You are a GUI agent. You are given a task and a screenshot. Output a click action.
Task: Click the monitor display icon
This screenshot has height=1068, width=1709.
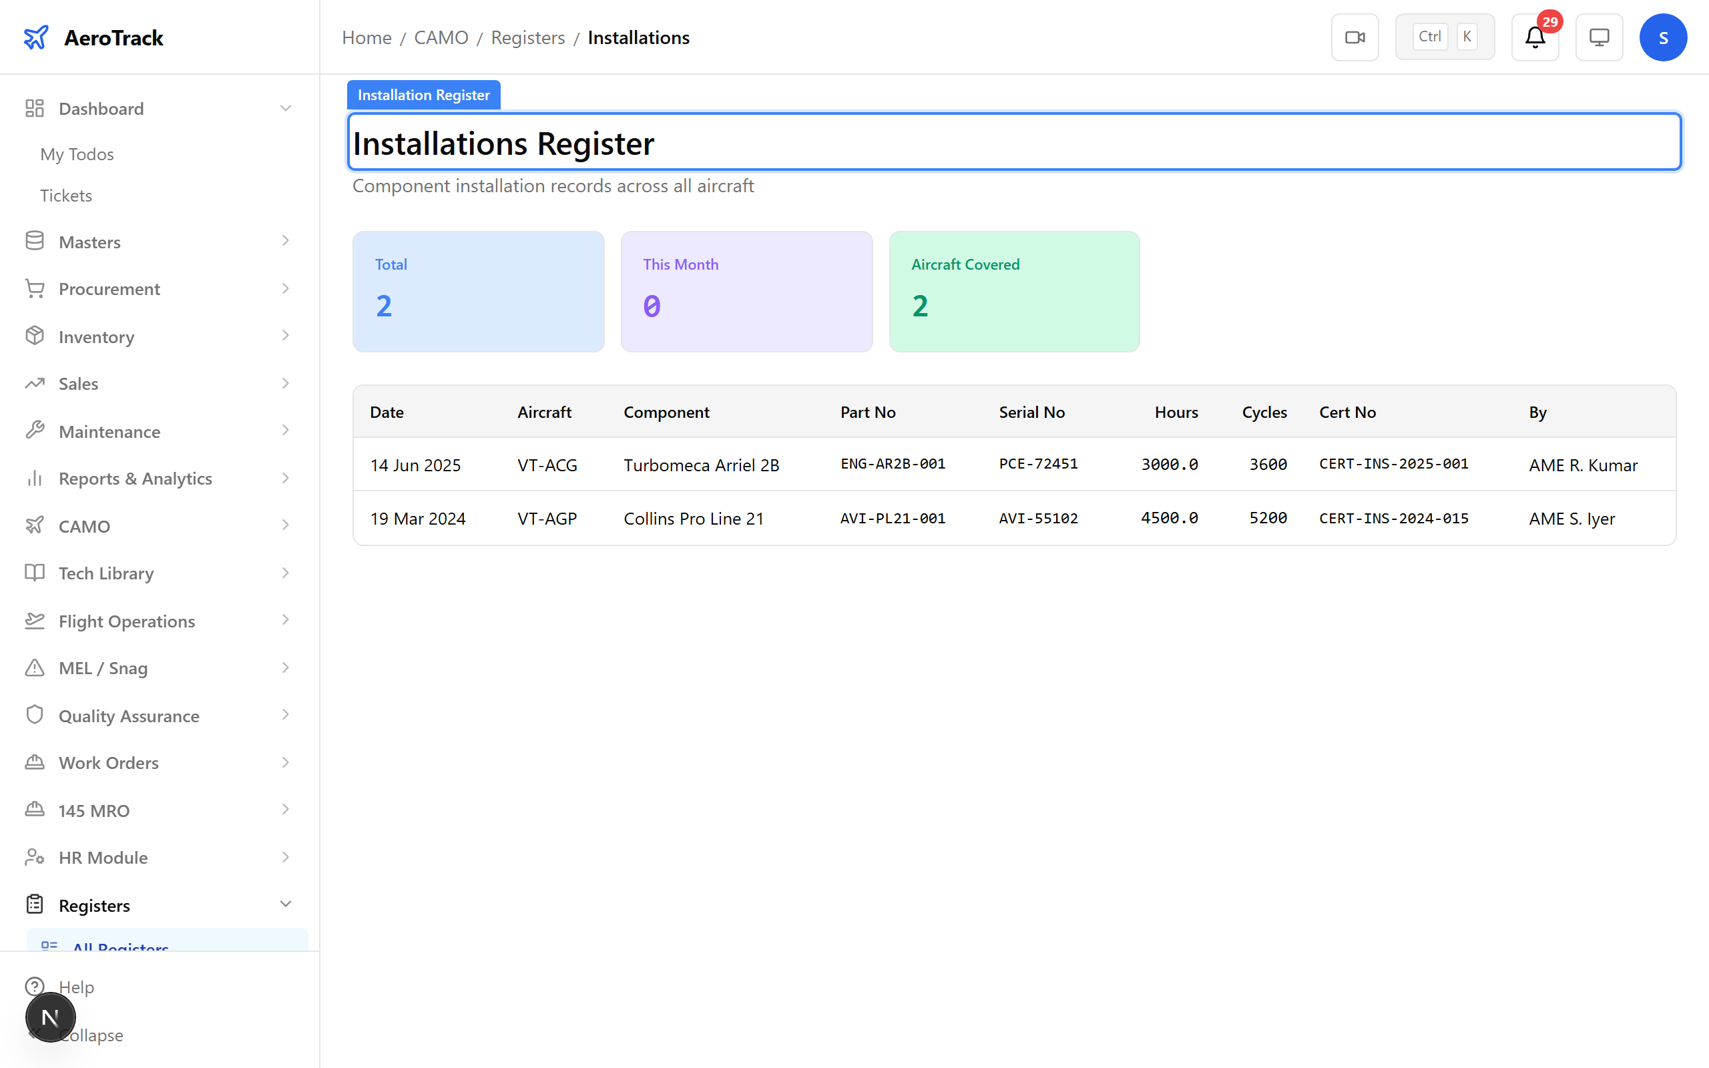click(x=1599, y=37)
